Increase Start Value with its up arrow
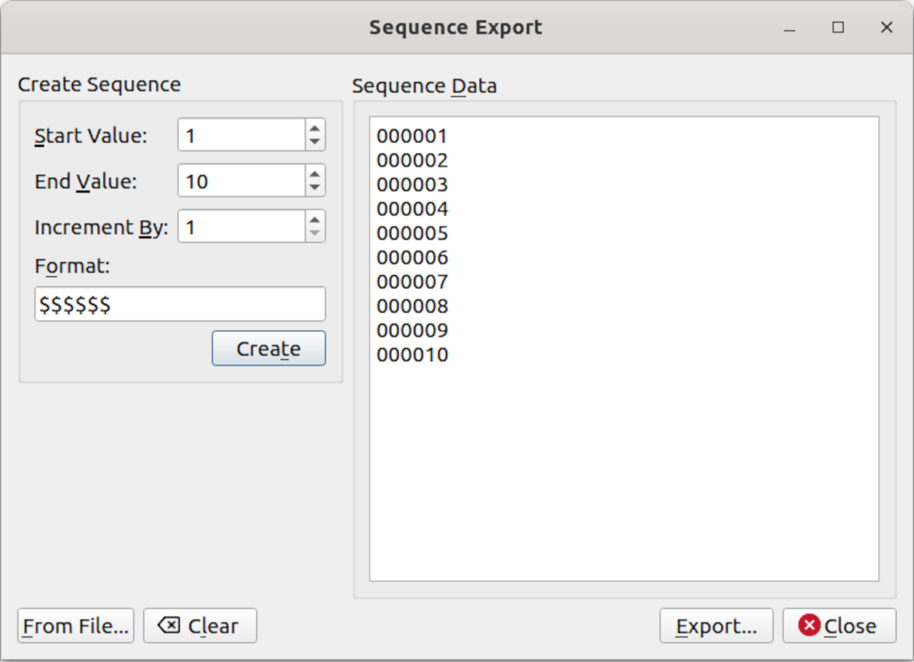This screenshot has height=662, width=914. point(315,128)
